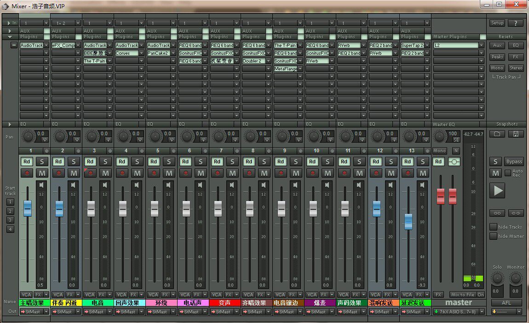Click the Aux reset button
Screen dimensions: 529x323
497,45
